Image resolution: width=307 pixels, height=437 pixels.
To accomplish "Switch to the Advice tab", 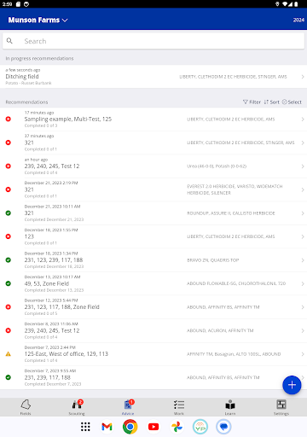I will [128, 407].
